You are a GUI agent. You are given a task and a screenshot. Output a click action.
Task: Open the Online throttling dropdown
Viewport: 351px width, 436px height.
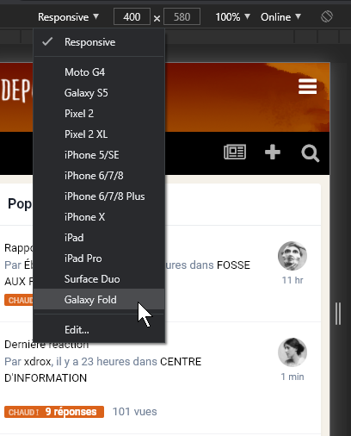(280, 17)
